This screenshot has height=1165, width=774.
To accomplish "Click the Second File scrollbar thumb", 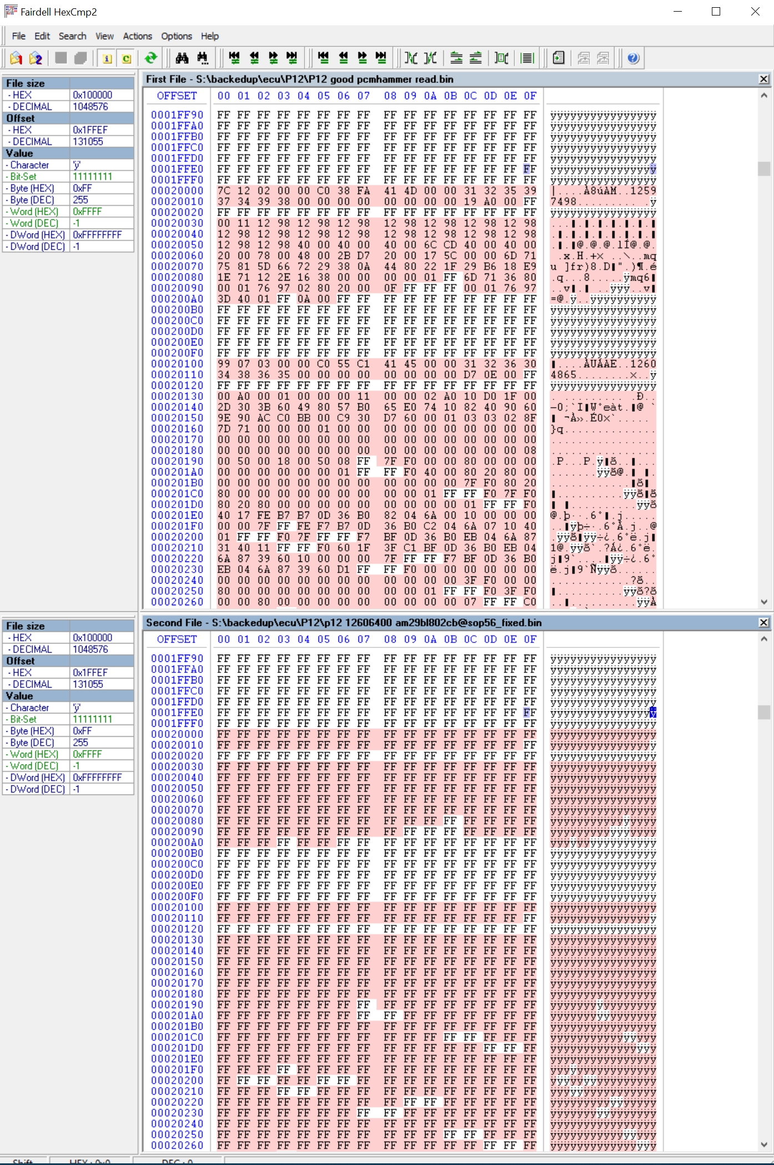I will click(x=764, y=712).
